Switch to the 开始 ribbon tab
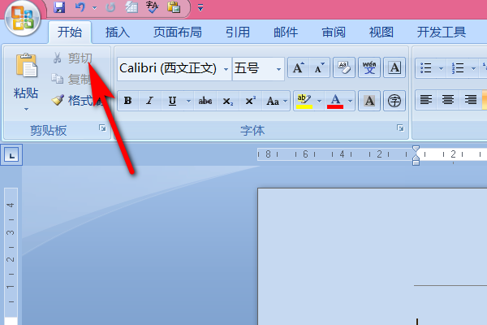This screenshot has width=487, height=325. tap(70, 32)
